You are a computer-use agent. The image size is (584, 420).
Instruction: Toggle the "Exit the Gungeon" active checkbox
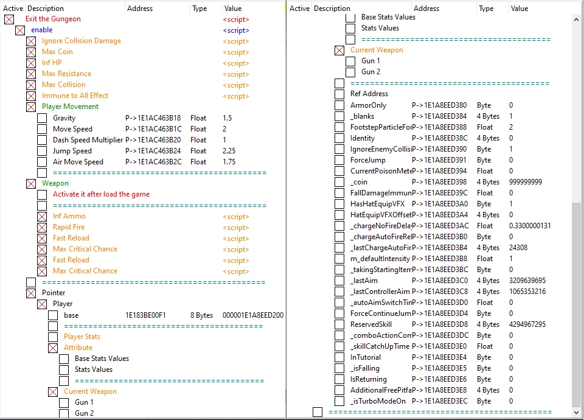(x=9, y=19)
